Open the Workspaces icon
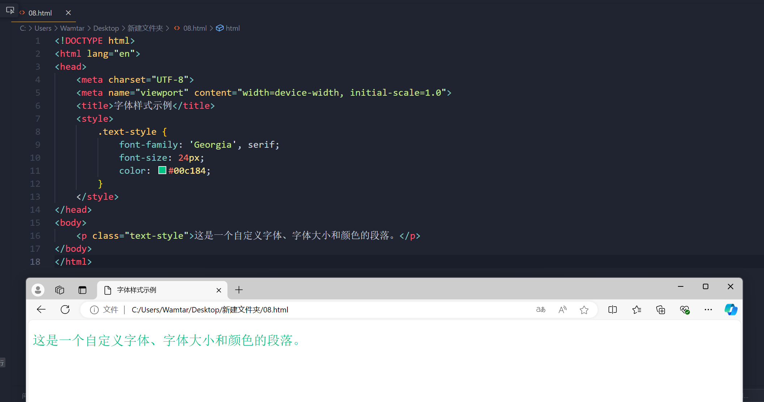The width and height of the screenshot is (764, 402). point(59,290)
